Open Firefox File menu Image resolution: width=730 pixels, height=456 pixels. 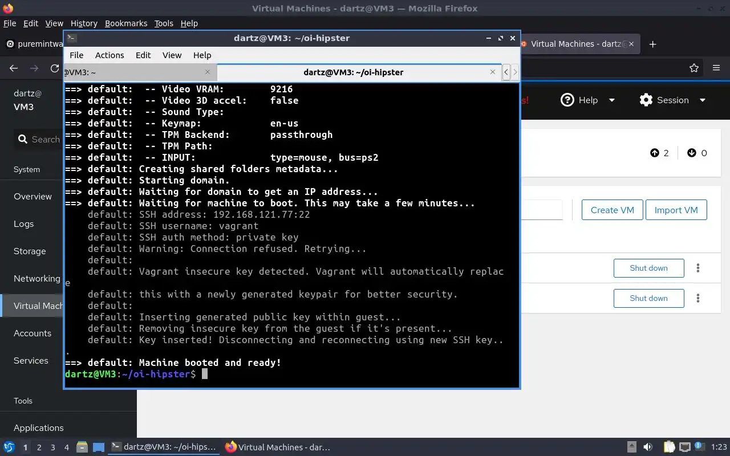(10, 23)
